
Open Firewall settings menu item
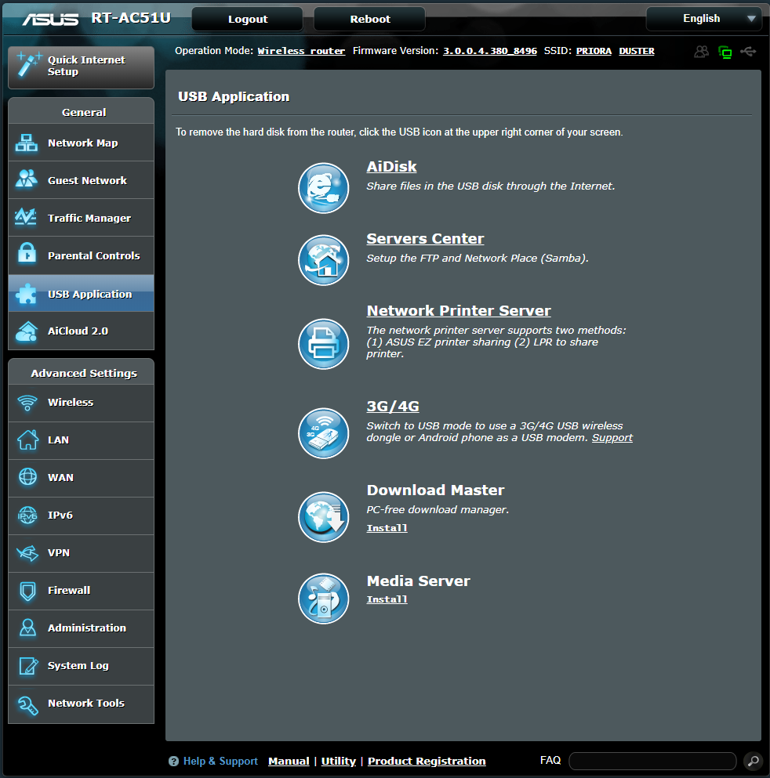pos(81,591)
